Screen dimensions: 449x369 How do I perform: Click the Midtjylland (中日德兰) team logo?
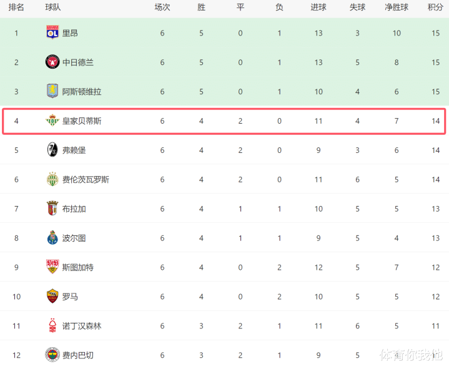click(52, 62)
